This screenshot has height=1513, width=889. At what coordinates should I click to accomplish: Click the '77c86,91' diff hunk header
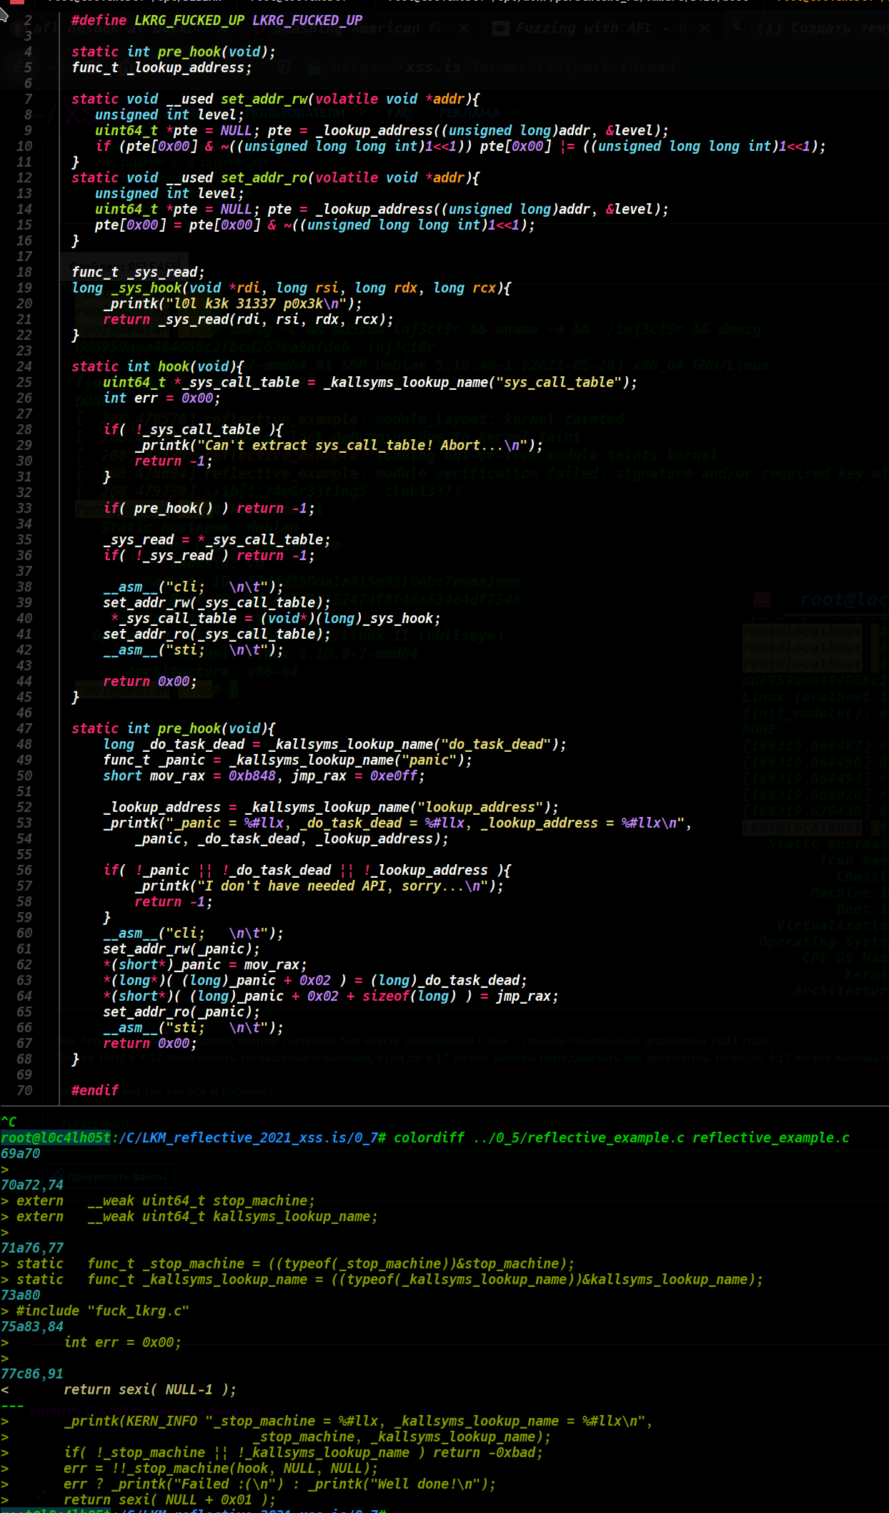[32, 1374]
